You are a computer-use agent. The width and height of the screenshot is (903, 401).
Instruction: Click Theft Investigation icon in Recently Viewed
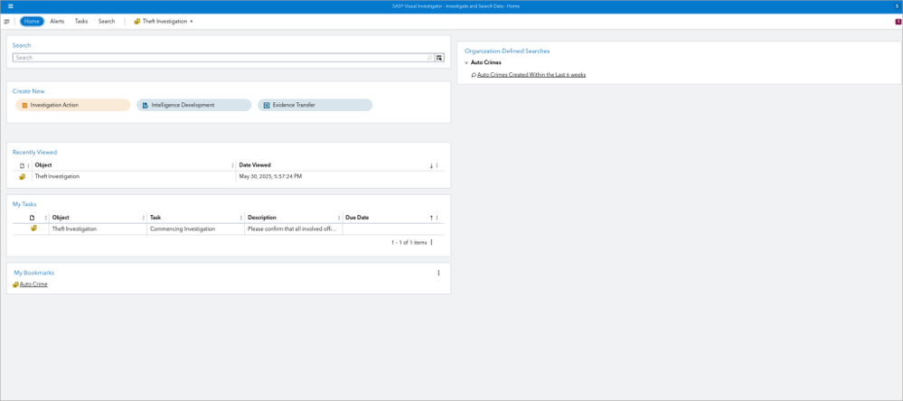pyautogui.click(x=22, y=177)
